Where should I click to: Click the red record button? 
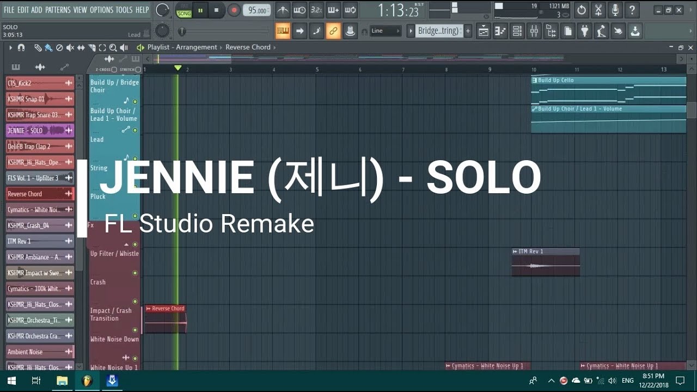(234, 10)
